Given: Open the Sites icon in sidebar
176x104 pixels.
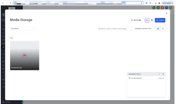Looking at the screenshot, I should 3,62.
